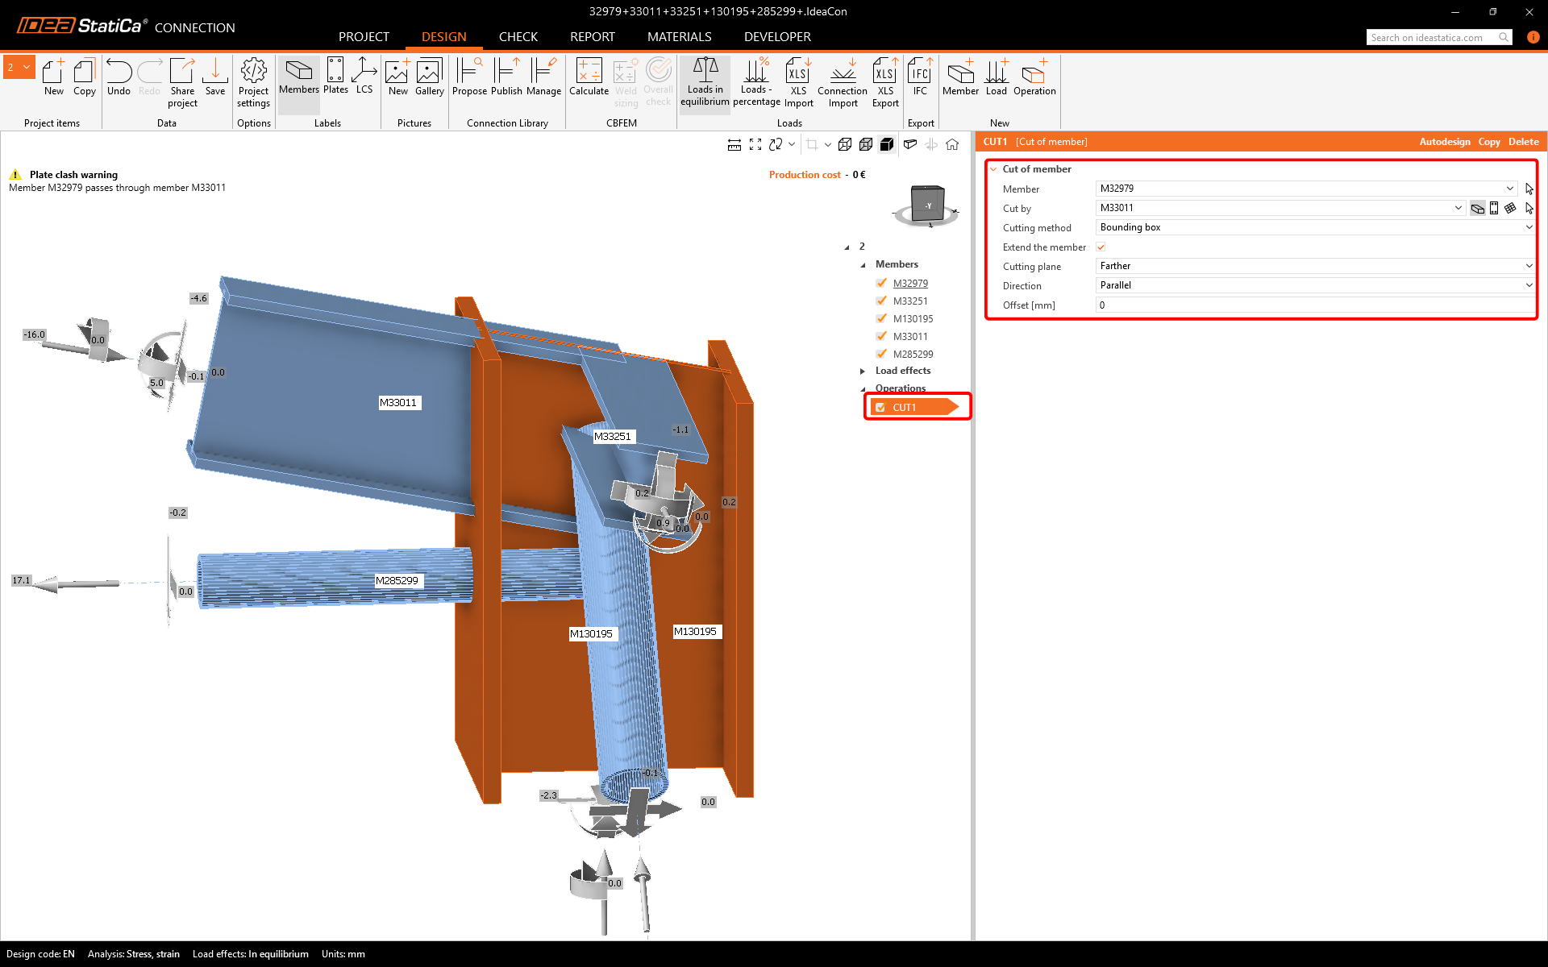Image resolution: width=1548 pixels, height=967 pixels.
Task: Expand the Load effects tree node
Action: click(863, 371)
